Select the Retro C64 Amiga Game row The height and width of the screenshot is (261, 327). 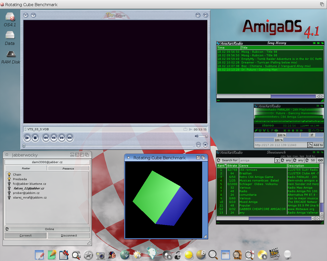coord(268,177)
